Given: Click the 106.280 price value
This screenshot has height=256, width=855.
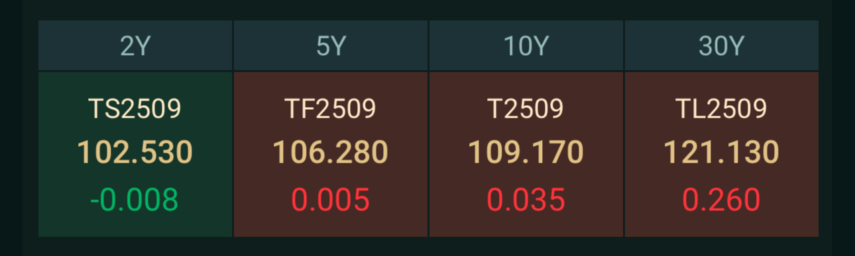Looking at the screenshot, I should tap(331, 153).
